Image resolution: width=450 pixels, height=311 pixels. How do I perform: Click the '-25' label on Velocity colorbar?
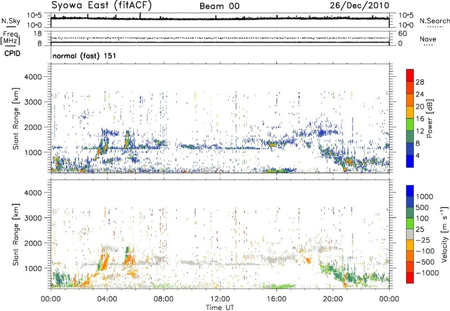pyautogui.click(x=422, y=240)
